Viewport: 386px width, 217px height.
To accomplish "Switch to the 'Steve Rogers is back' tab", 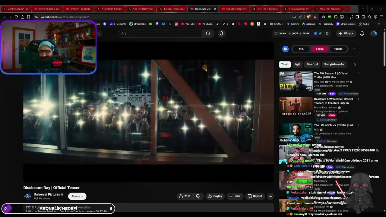I will coord(47,9).
